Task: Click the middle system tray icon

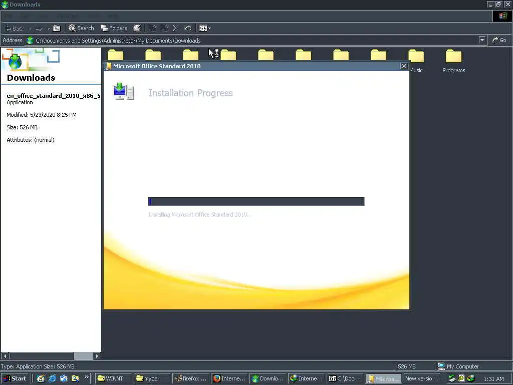Action: [x=461, y=378]
